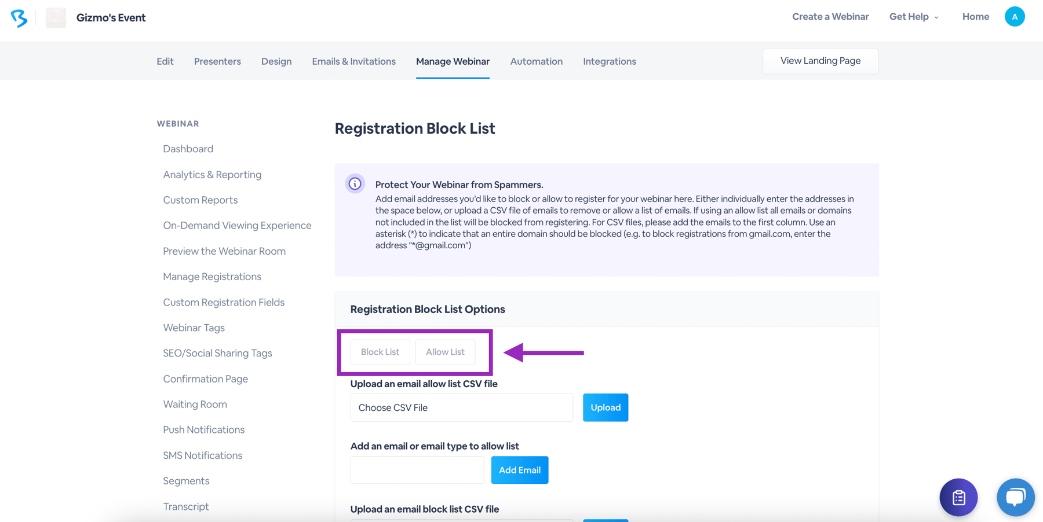This screenshot has width=1043, height=522.
Task: Expand the Get Help dropdown
Action: [x=913, y=16]
